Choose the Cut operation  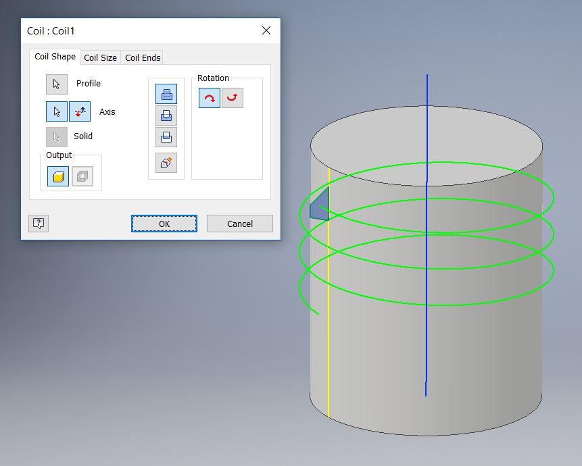(x=165, y=115)
